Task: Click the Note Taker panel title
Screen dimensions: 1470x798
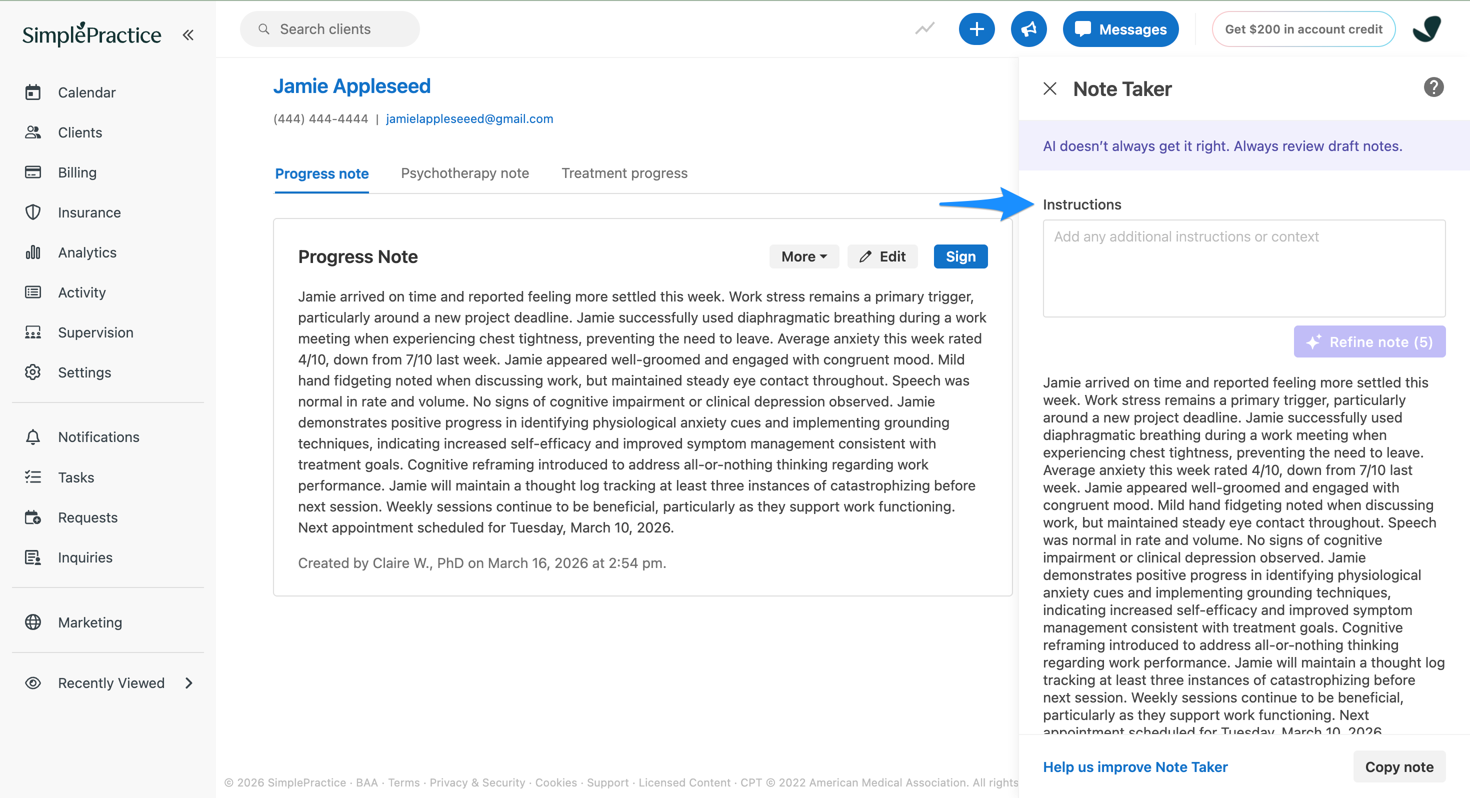Action: click(1122, 89)
